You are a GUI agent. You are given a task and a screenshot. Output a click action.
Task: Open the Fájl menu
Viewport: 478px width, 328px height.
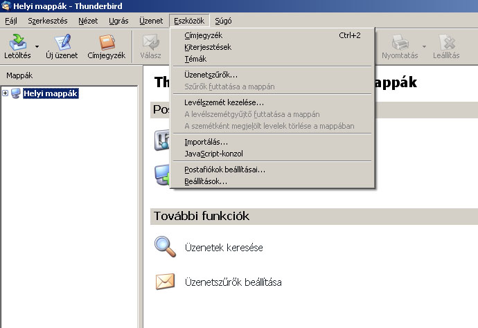(11, 21)
